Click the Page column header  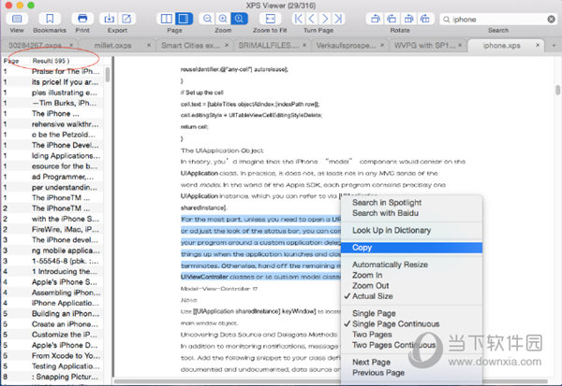pyautogui.click(x=11, y=61)
